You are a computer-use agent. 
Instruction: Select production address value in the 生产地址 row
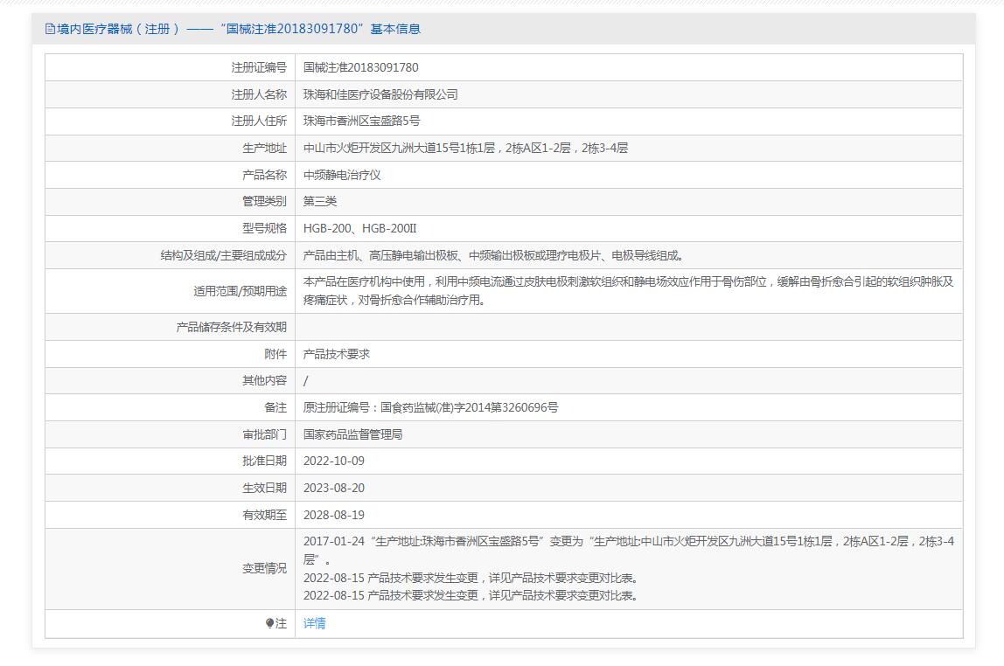coord(465,148)
